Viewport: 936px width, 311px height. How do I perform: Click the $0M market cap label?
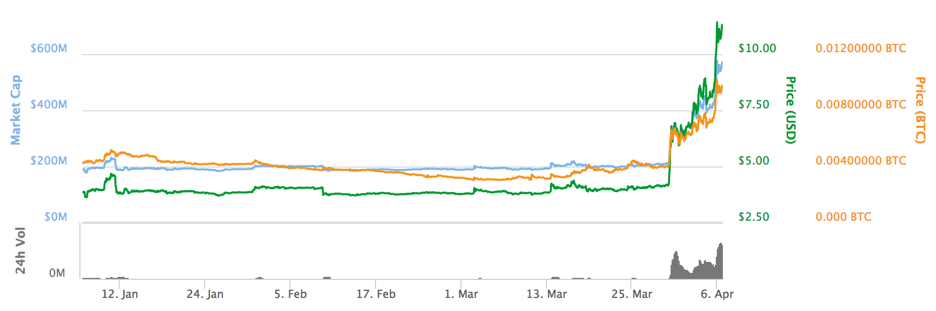point(55,217)
